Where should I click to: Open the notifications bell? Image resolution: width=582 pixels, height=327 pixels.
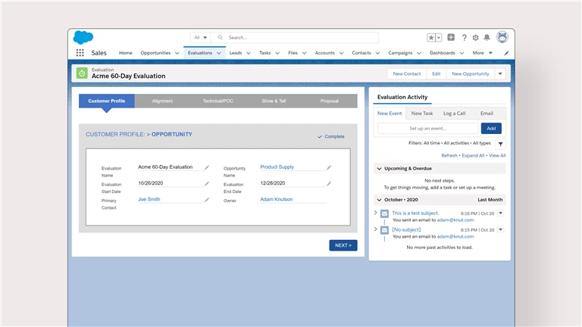[x=487, y=37]
